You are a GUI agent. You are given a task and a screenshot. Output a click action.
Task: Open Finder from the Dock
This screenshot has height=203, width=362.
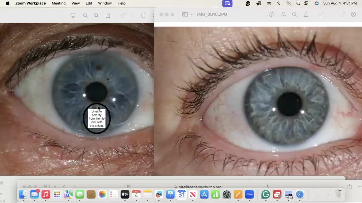[23, 194]
